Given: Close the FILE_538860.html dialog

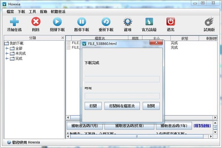Looking at the screenshot, I should pos(156,42).
